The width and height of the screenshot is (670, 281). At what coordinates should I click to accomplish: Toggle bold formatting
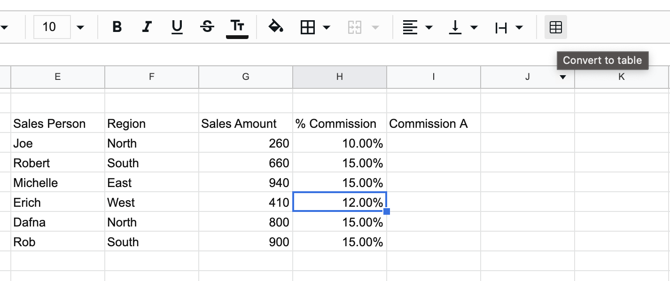point(117,27)
